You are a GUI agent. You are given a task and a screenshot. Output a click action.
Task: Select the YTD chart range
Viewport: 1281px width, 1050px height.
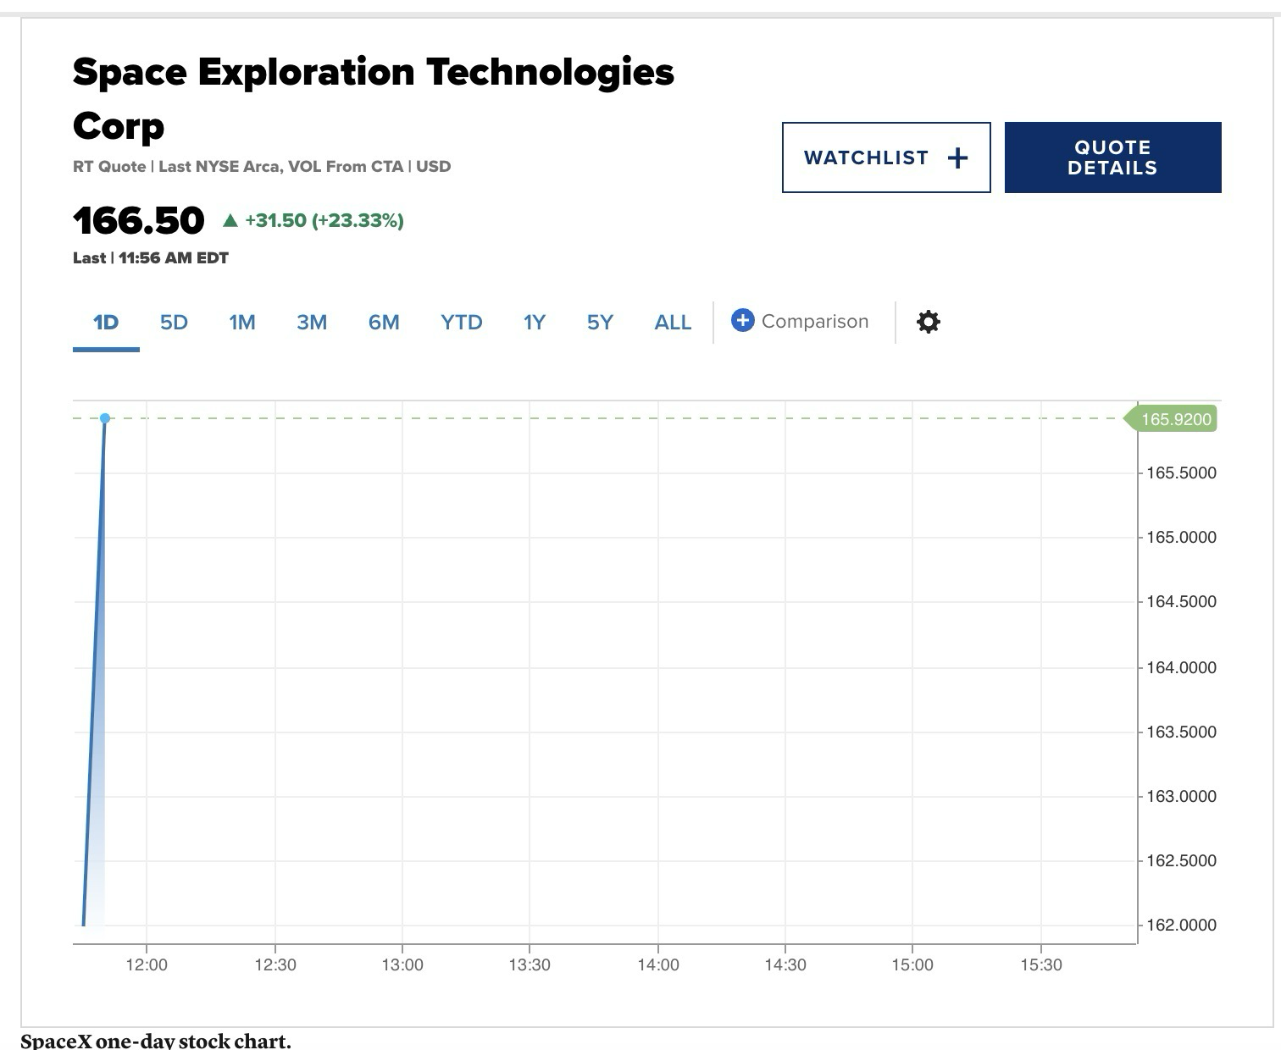tap(462, 323)
